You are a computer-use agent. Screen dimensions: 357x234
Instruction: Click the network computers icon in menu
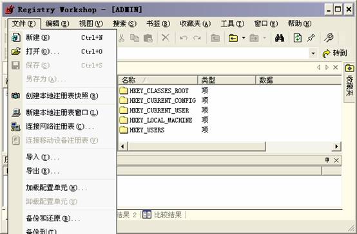[x=15, y=127]
